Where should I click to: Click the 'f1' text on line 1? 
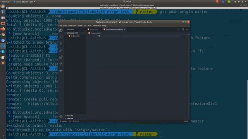(99, 36)
